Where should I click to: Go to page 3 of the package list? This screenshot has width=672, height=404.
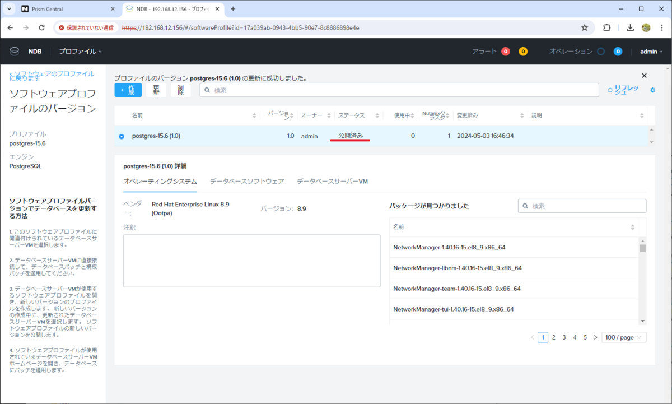click(564, 337)
